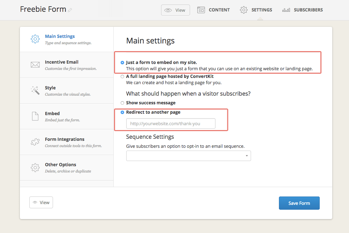This screenshot has width=349, height=233.
Task: Select the Incentive Email envelope icon
Action: pyautogui.click(x=35, y=64)
